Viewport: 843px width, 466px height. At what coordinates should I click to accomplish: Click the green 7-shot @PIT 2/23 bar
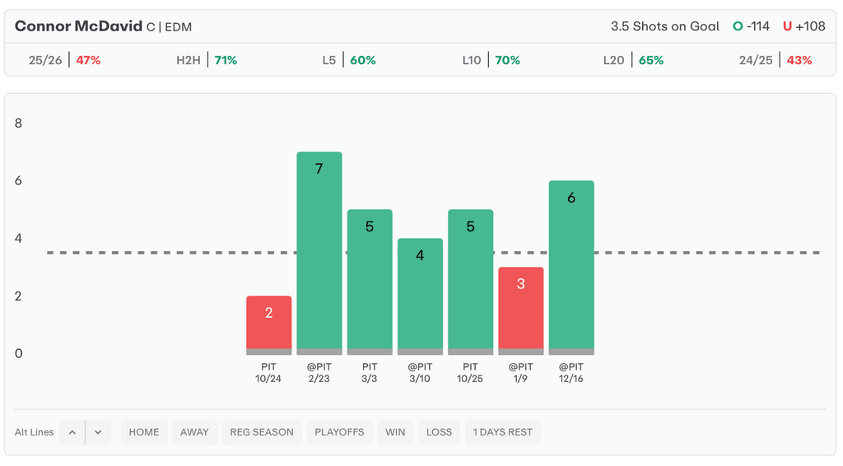(x=319, y=253)
